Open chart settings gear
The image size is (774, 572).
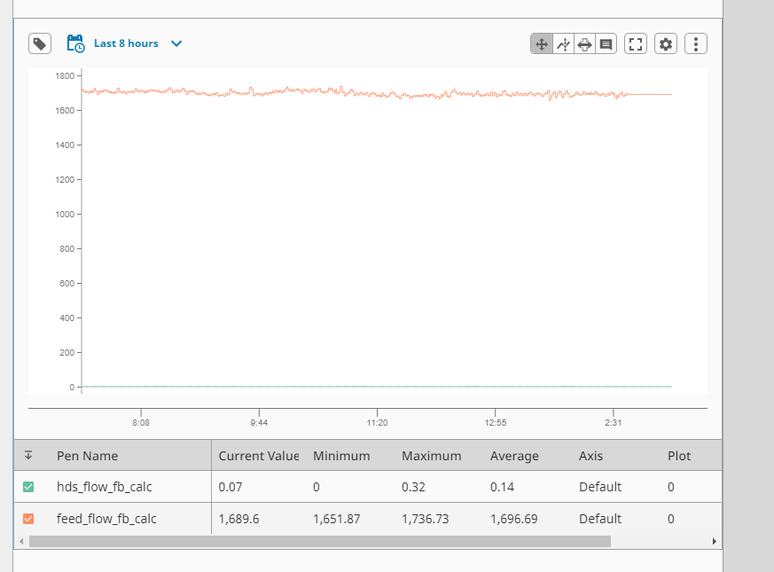pyautogui.click(x=666, y=44)
